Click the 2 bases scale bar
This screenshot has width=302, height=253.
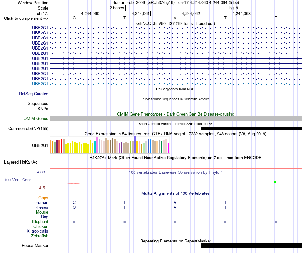click(x=176, y=8)
